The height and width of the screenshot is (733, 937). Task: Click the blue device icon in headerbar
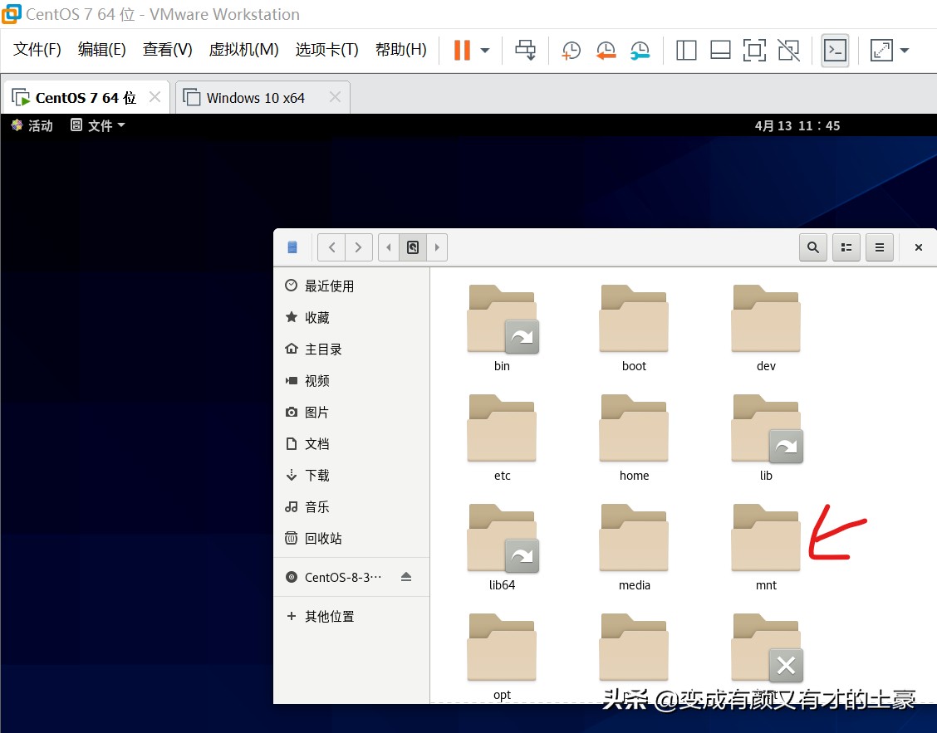click(x=292, y=247)
